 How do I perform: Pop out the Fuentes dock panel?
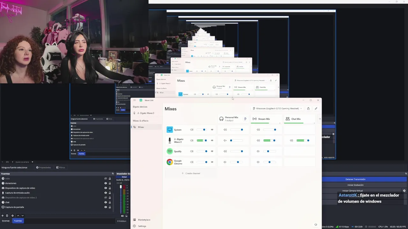click(113, 174)
